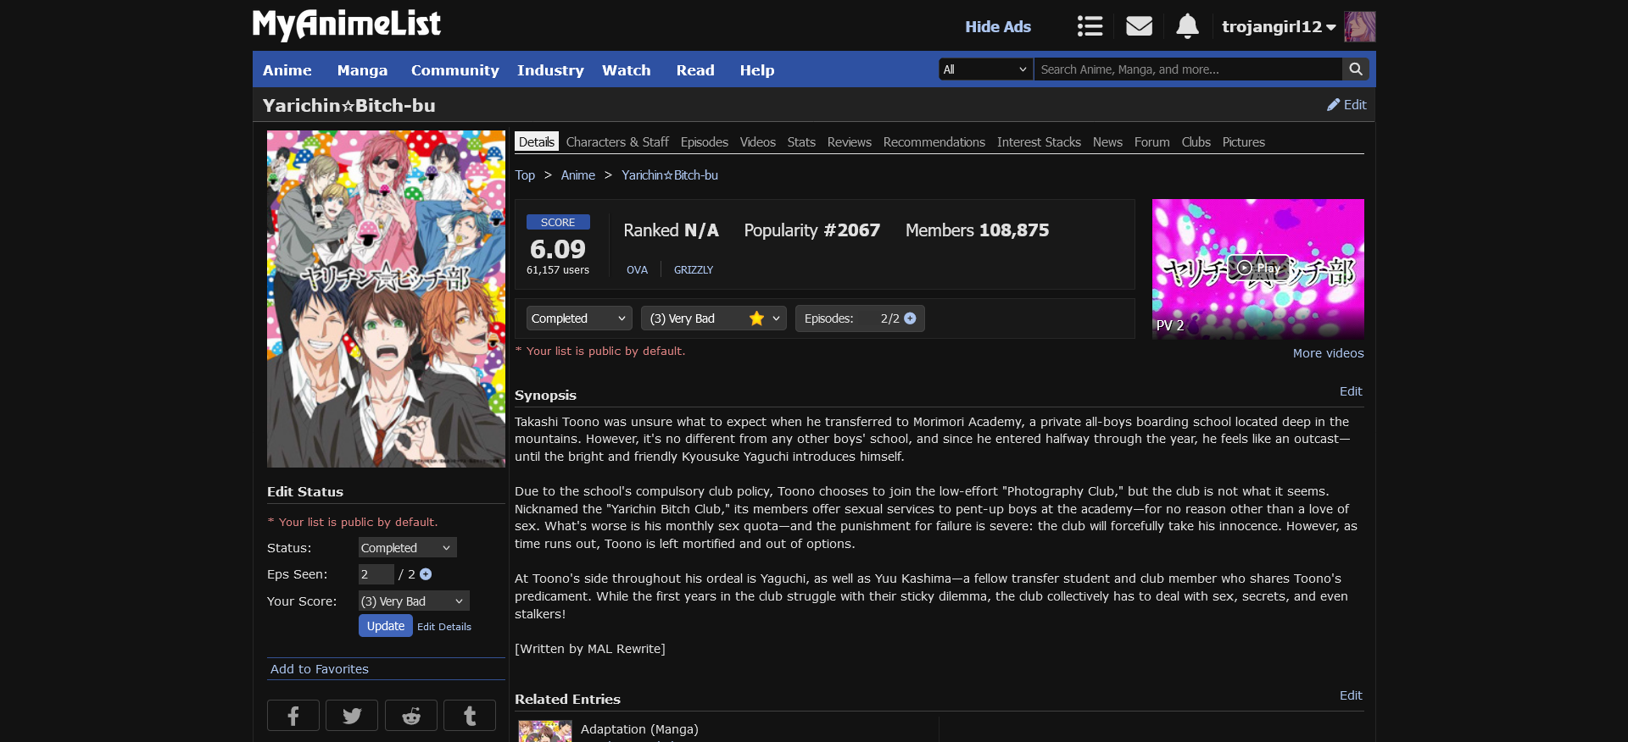The image size is (1628, 742).
Task: Open the notifications bell
Action: click(1187, 26)
